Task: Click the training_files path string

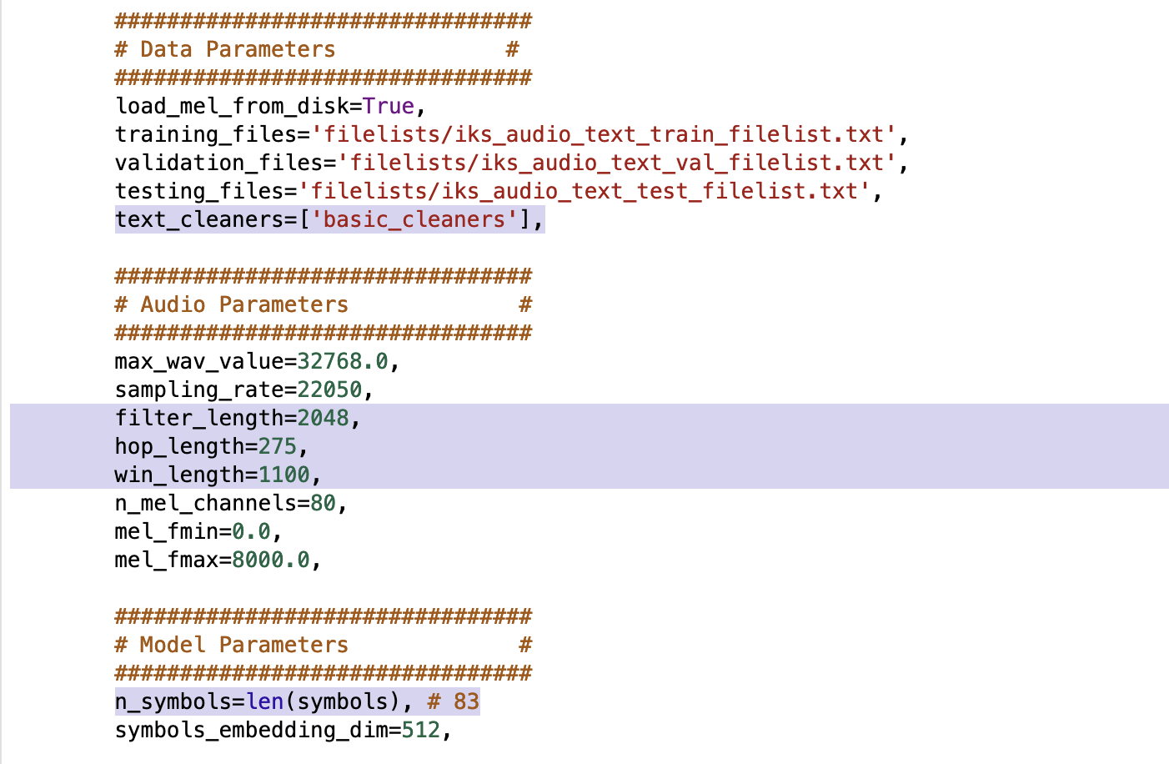Action: click(604, 134)
